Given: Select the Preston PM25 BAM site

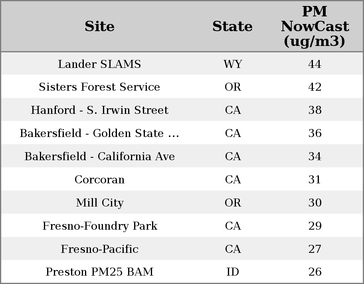Looking at the screenshot, I should point(99,272).
